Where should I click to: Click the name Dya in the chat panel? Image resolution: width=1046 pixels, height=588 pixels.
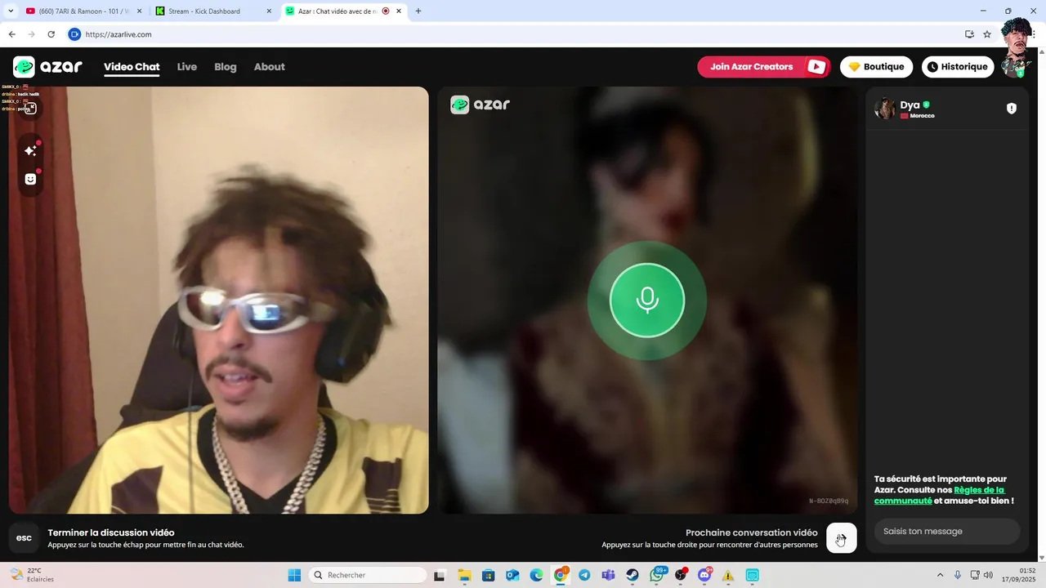910,105
